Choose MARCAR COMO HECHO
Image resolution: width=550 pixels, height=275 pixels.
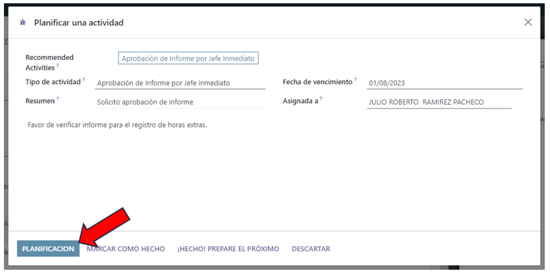pyautogui.click(x=126, y=249)
